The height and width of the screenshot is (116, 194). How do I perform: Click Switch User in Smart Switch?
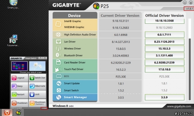37,78
